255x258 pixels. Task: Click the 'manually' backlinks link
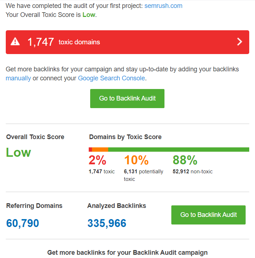pyautogui.click(x=18, y=78)
